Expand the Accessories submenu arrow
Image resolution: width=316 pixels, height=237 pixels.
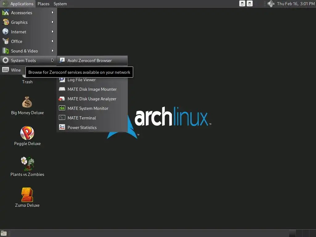(x=52, y=12)
